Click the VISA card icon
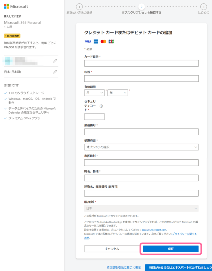 (88, 42)
